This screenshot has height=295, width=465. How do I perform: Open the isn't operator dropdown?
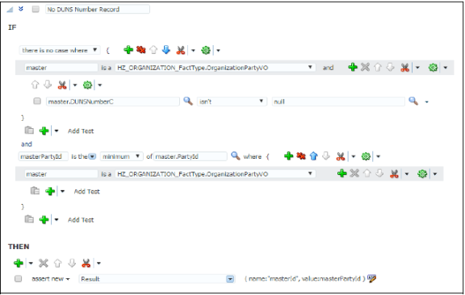(x=232, y=102)
